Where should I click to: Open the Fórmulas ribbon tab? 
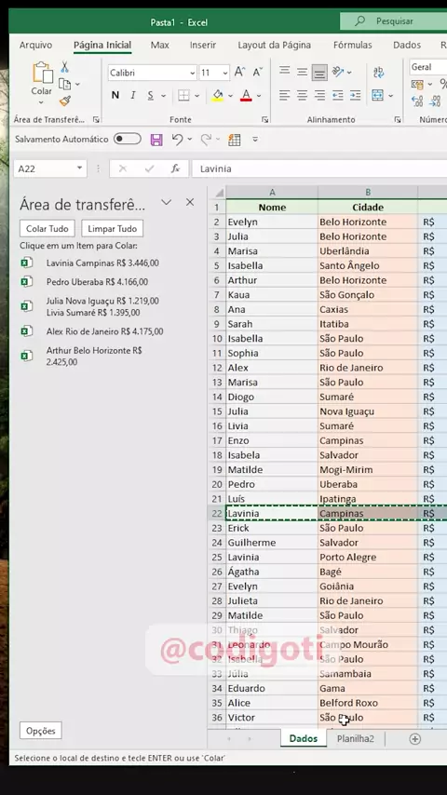coord(353,45)
